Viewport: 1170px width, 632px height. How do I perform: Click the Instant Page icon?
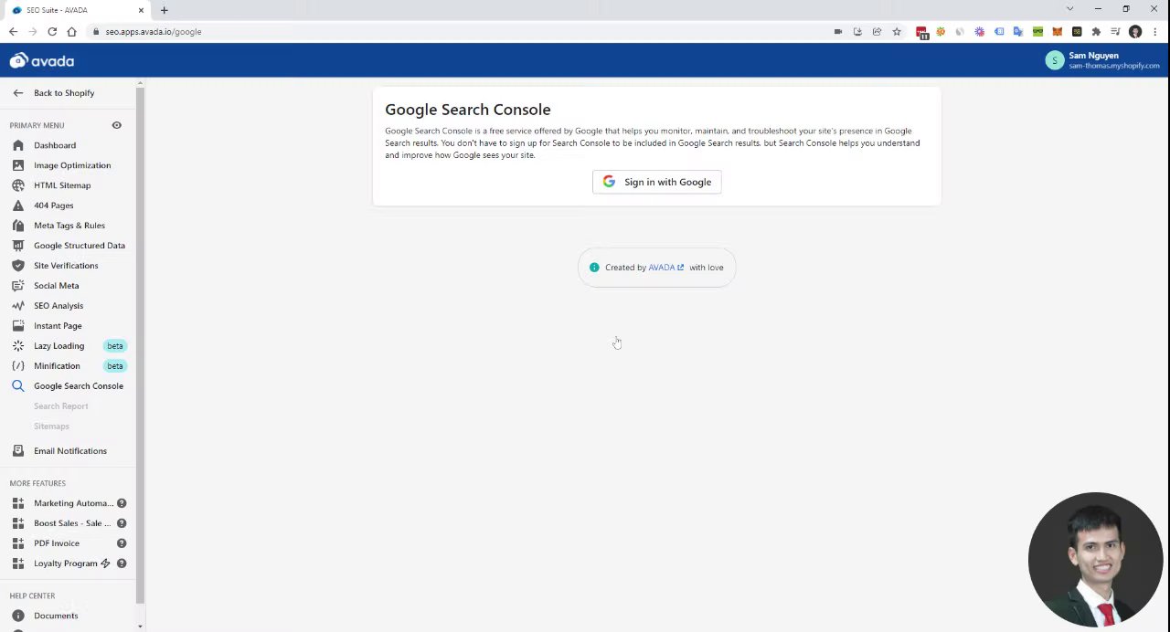click(x=18, y=326)
